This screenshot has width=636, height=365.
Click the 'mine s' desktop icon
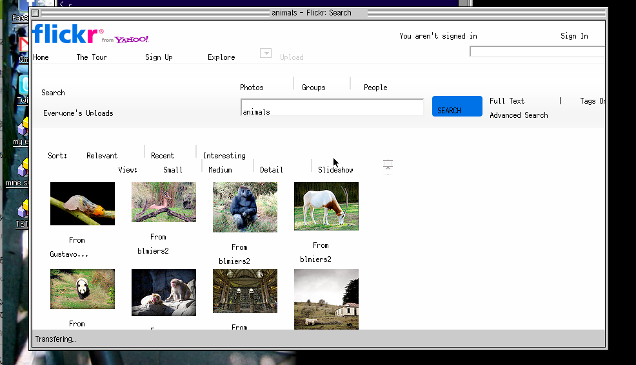(x=17, y=172)
